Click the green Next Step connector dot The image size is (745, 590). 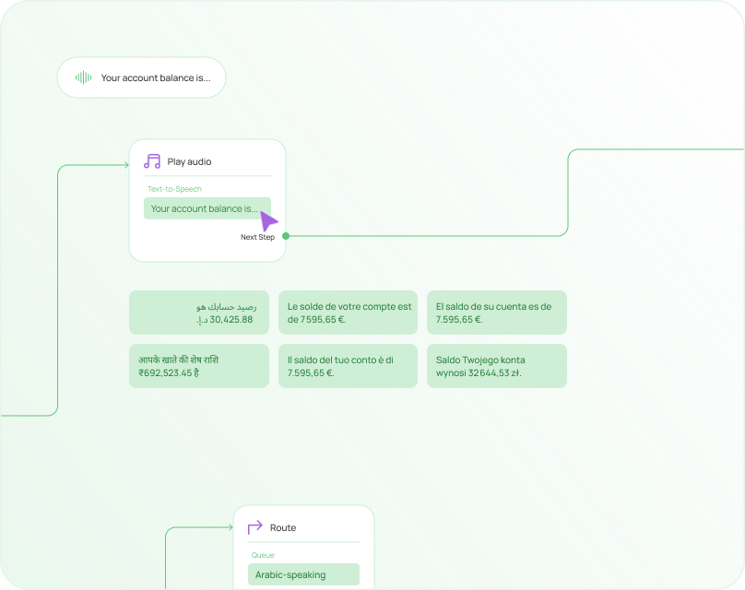click(285, 236)
